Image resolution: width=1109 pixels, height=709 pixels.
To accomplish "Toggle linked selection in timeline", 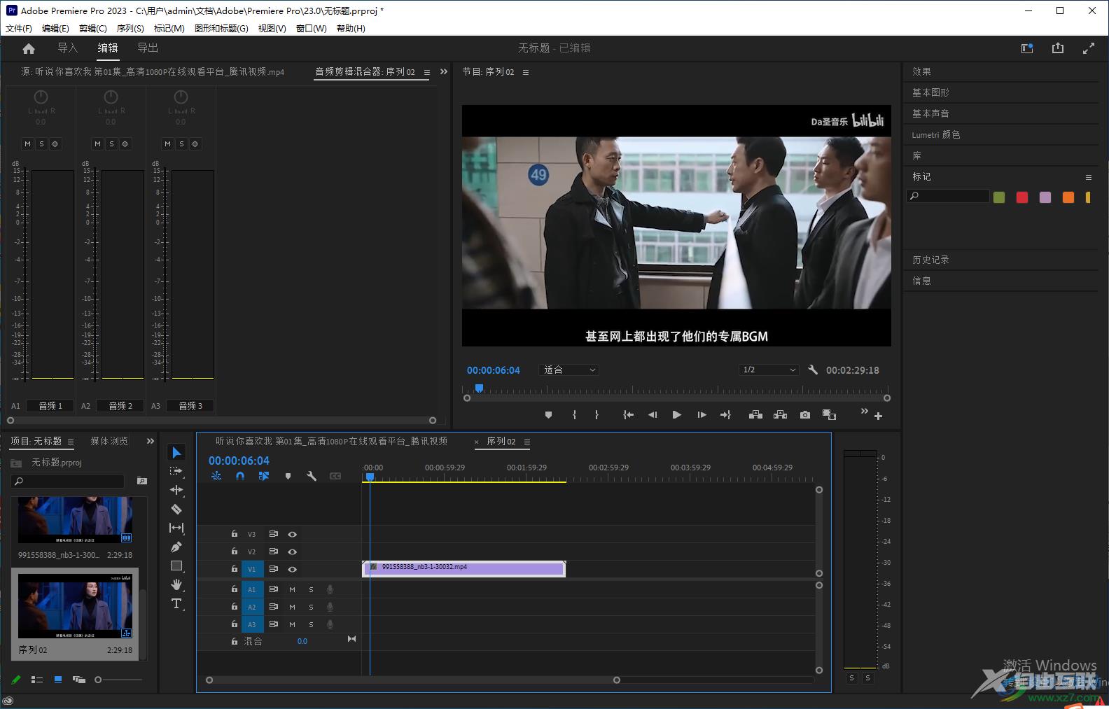I will point(264,476).
